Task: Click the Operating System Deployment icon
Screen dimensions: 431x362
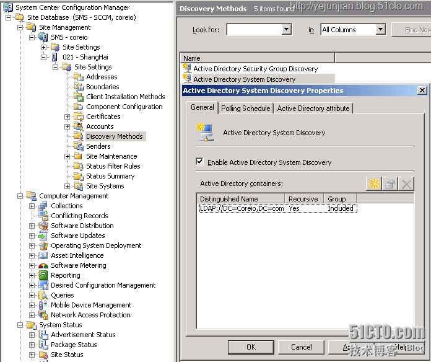Action: [43, 245]
